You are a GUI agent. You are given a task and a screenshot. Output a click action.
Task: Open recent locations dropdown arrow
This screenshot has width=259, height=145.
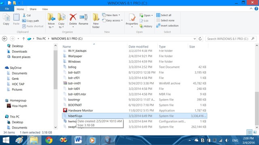point(18,39)
